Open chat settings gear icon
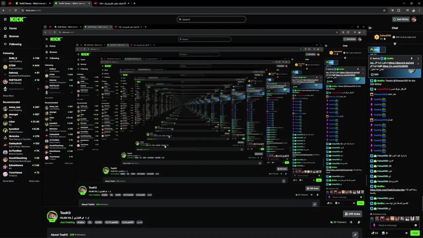Screen dimensions: 423x238 [x=406, y=233]
